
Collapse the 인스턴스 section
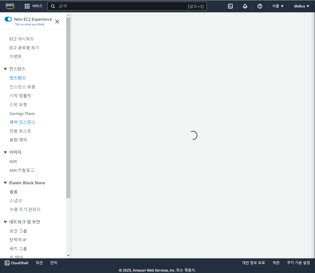[5, 69]
